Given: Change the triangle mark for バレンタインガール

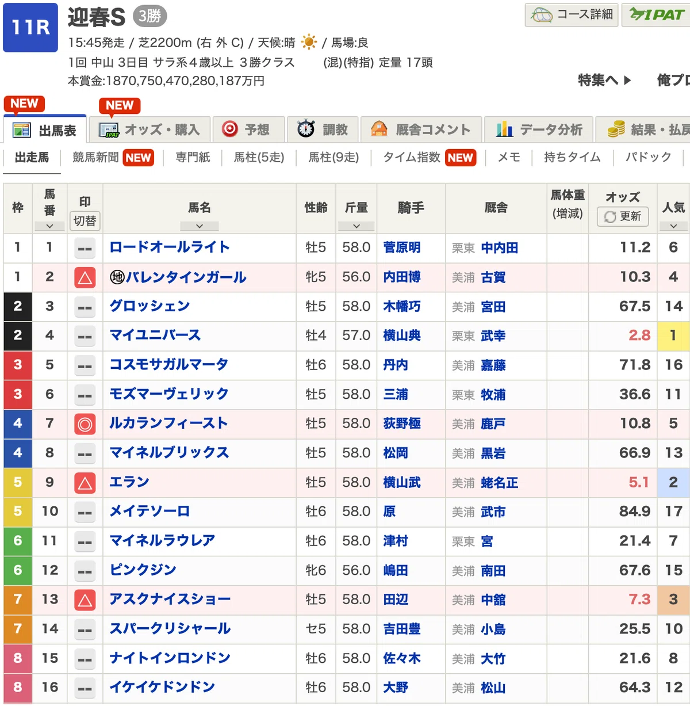Looking at the screenshot, I should tap(85, 278).
